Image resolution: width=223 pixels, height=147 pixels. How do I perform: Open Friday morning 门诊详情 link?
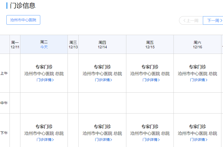tap(151, 80)
